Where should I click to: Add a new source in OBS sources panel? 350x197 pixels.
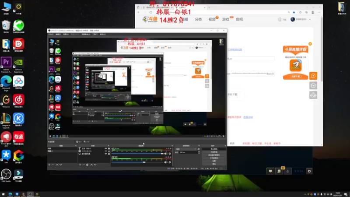pos(80,165)
